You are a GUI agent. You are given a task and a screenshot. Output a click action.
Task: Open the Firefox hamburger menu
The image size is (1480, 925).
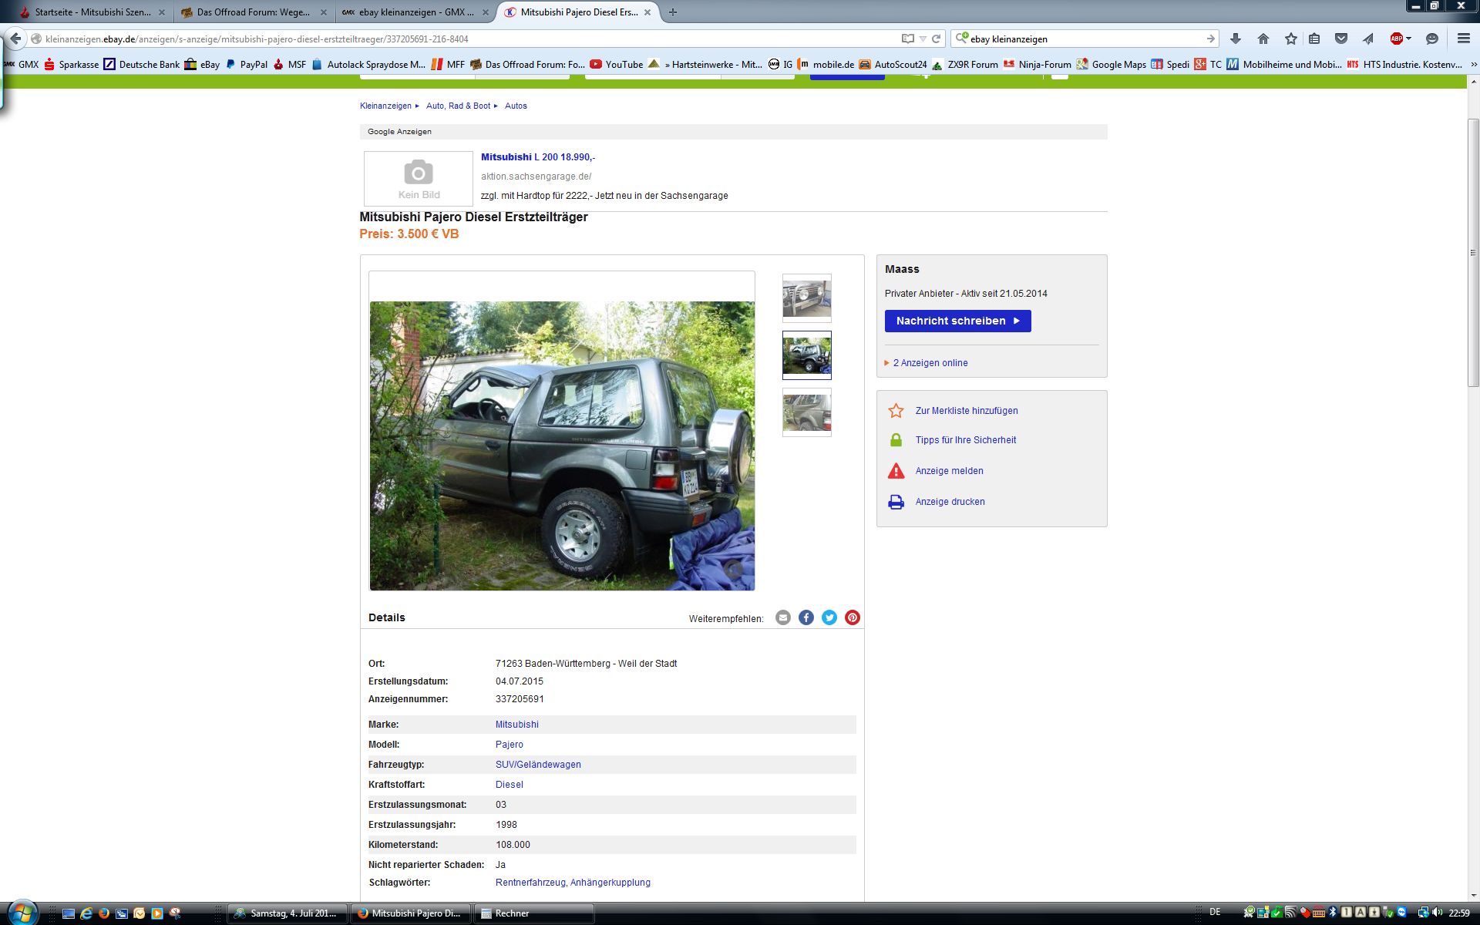(1463, 39)
